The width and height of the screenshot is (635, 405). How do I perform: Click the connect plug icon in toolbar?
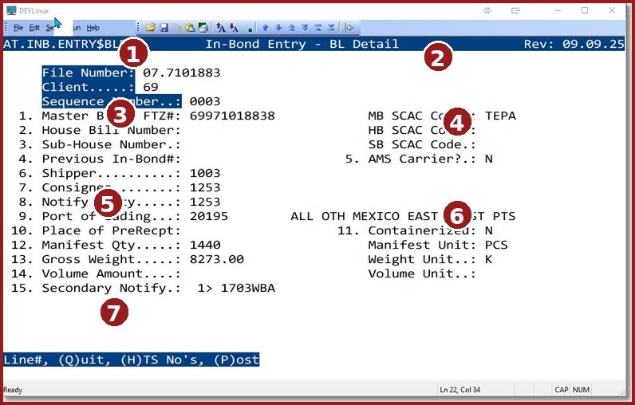coord(349,27)
